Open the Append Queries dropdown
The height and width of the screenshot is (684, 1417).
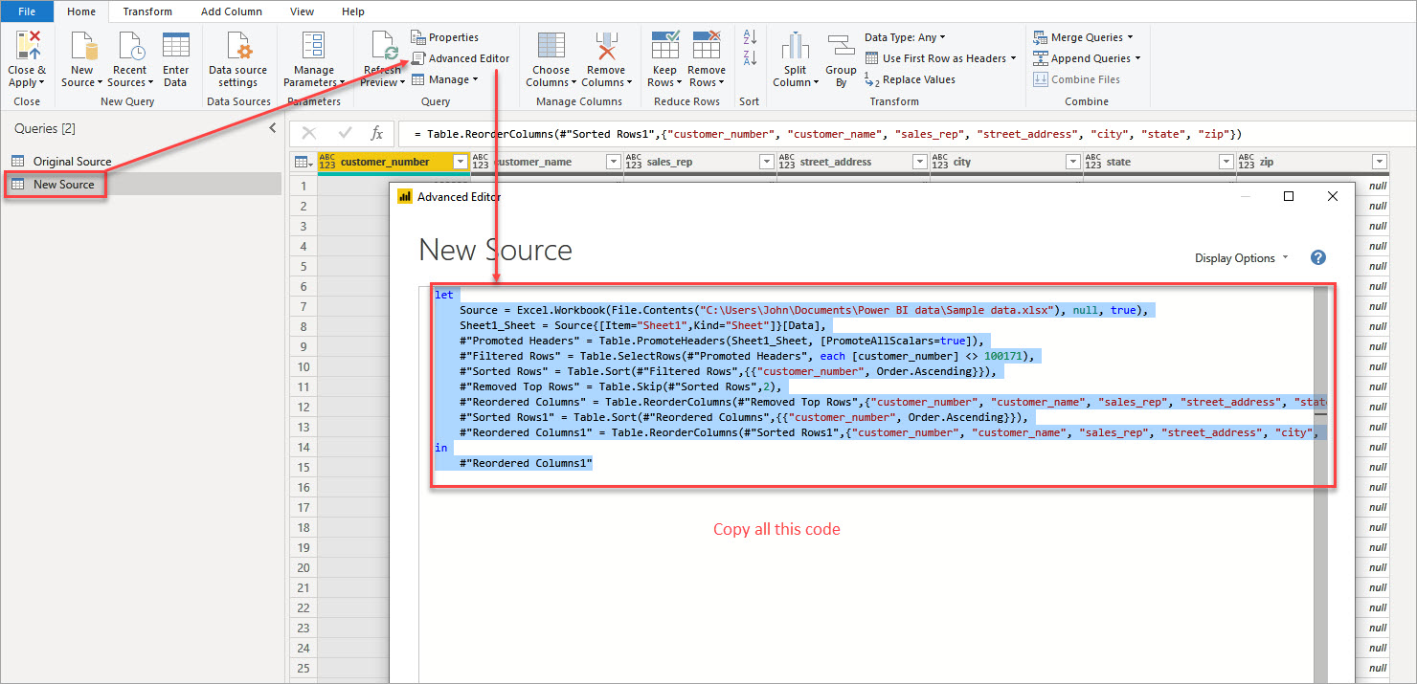(x=1087, y=58)
